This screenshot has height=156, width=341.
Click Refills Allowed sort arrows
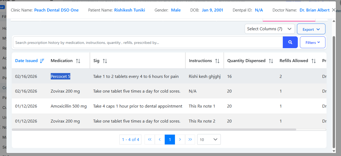click(x=313, y=61)
